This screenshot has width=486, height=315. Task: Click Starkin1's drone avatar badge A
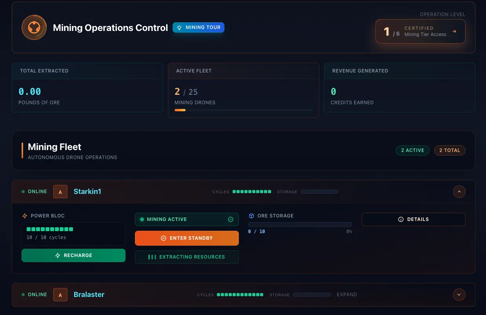[x=60, y=192]
